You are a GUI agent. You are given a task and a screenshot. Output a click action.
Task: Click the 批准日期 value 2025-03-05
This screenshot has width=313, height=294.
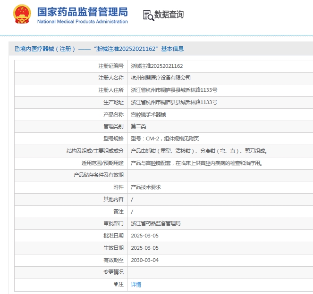(145, 236)
